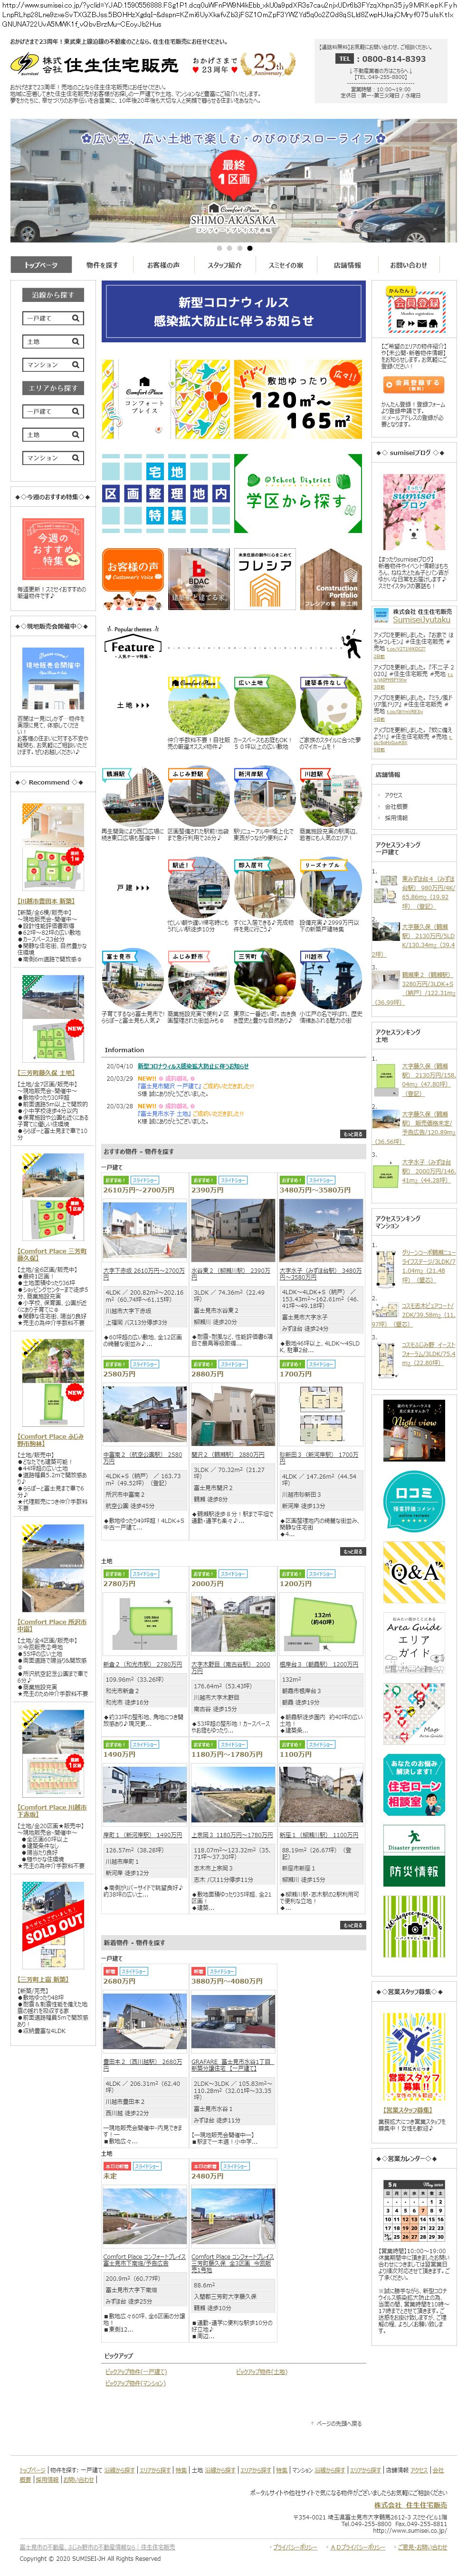
Task: Open the 建築条件なし feature circle
Action: (x=331, y=706)
